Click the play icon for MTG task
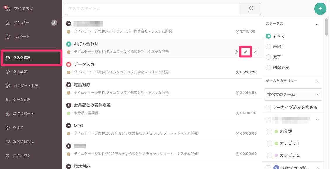This screenshot has height=169, width=330. click(x=69, y=126)
